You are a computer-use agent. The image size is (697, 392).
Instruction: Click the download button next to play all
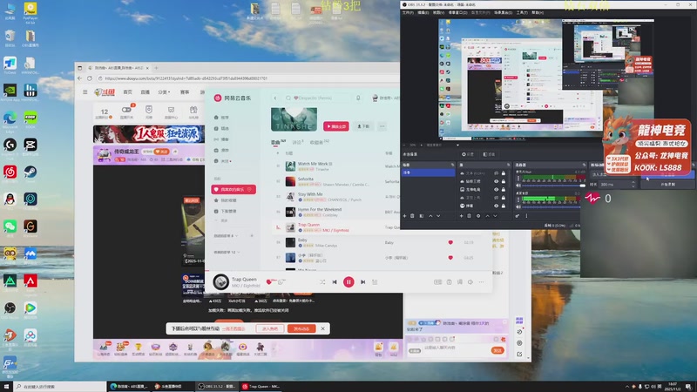pyautogui.click(x=363, y=126)
